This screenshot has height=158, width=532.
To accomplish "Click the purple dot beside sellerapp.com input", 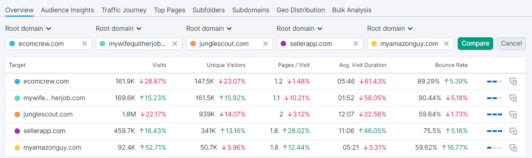I will pyautogui.click(x=283, y=44).
